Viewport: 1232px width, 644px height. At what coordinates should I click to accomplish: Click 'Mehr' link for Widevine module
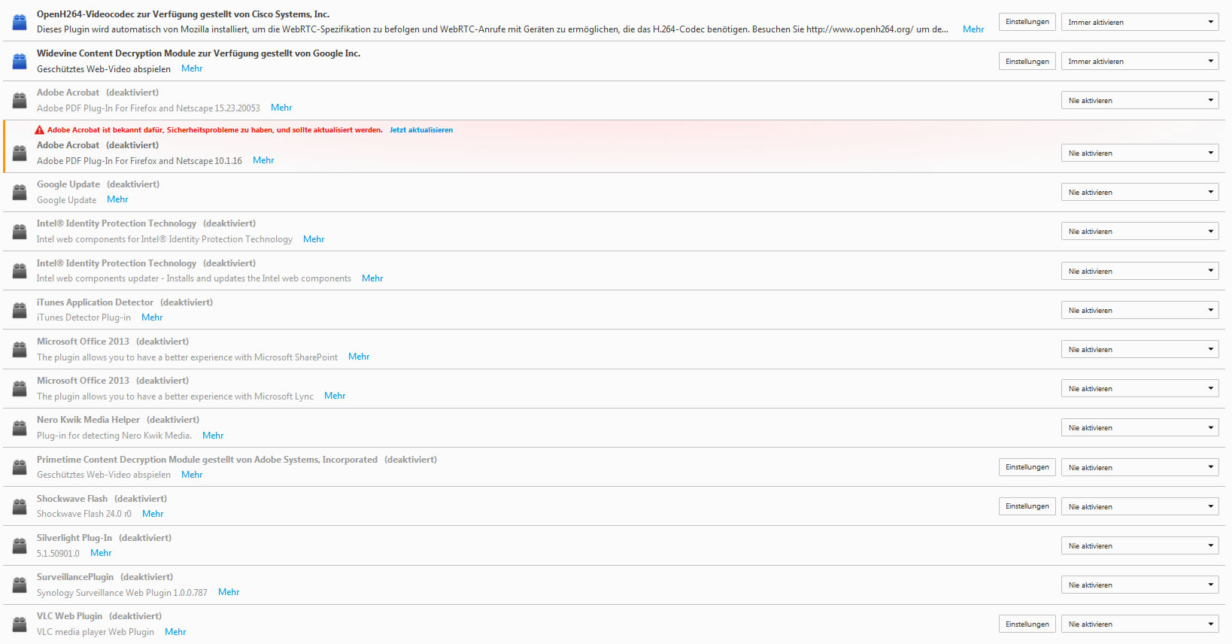point(192,68)
